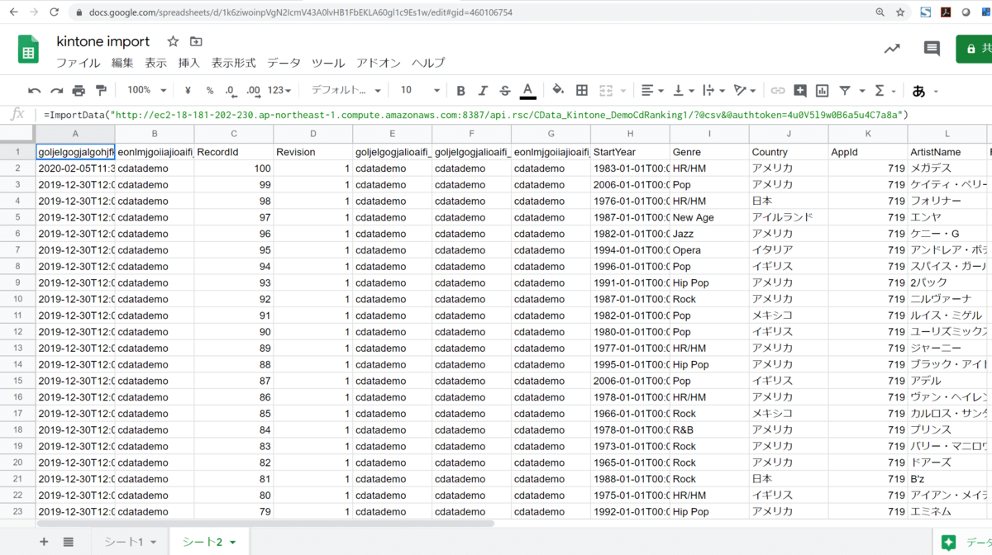Open the デフォルト font family dropdown
Viewport: 992px width, 555px height.
[x=346, y=91]
